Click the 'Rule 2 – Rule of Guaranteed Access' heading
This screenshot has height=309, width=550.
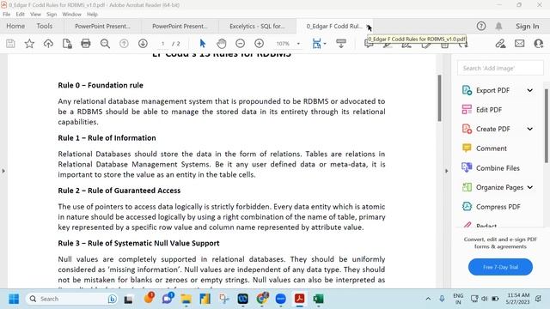pos(119,191)
